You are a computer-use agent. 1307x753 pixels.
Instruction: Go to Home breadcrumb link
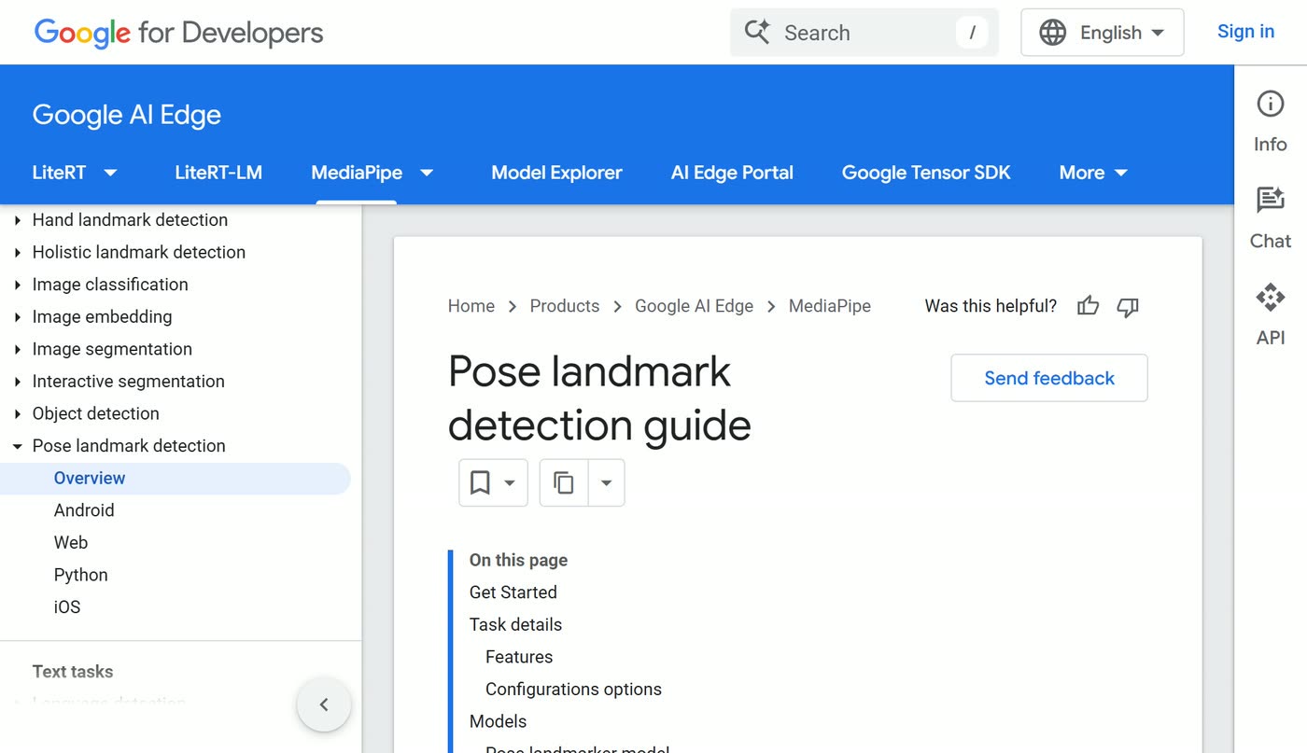[471, 306]
